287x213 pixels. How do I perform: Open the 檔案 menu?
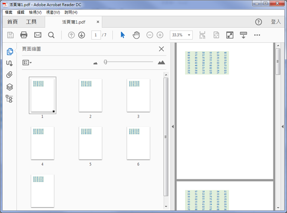click(9, 12)
